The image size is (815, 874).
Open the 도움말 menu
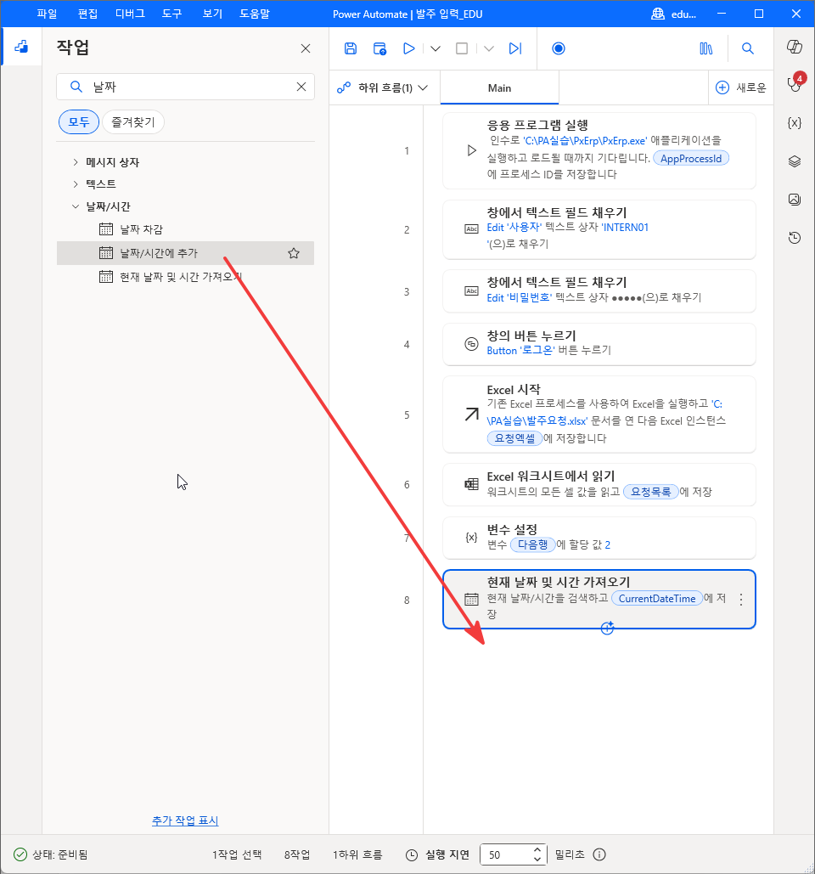tap(255, 14)
